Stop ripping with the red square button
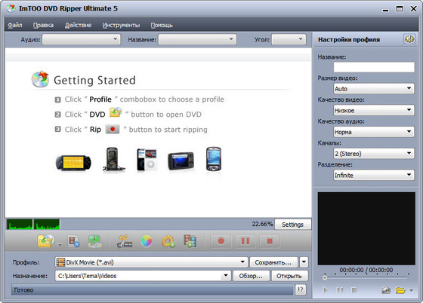 pos(270,241)
